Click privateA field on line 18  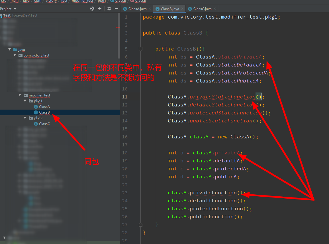pos(227,153)
